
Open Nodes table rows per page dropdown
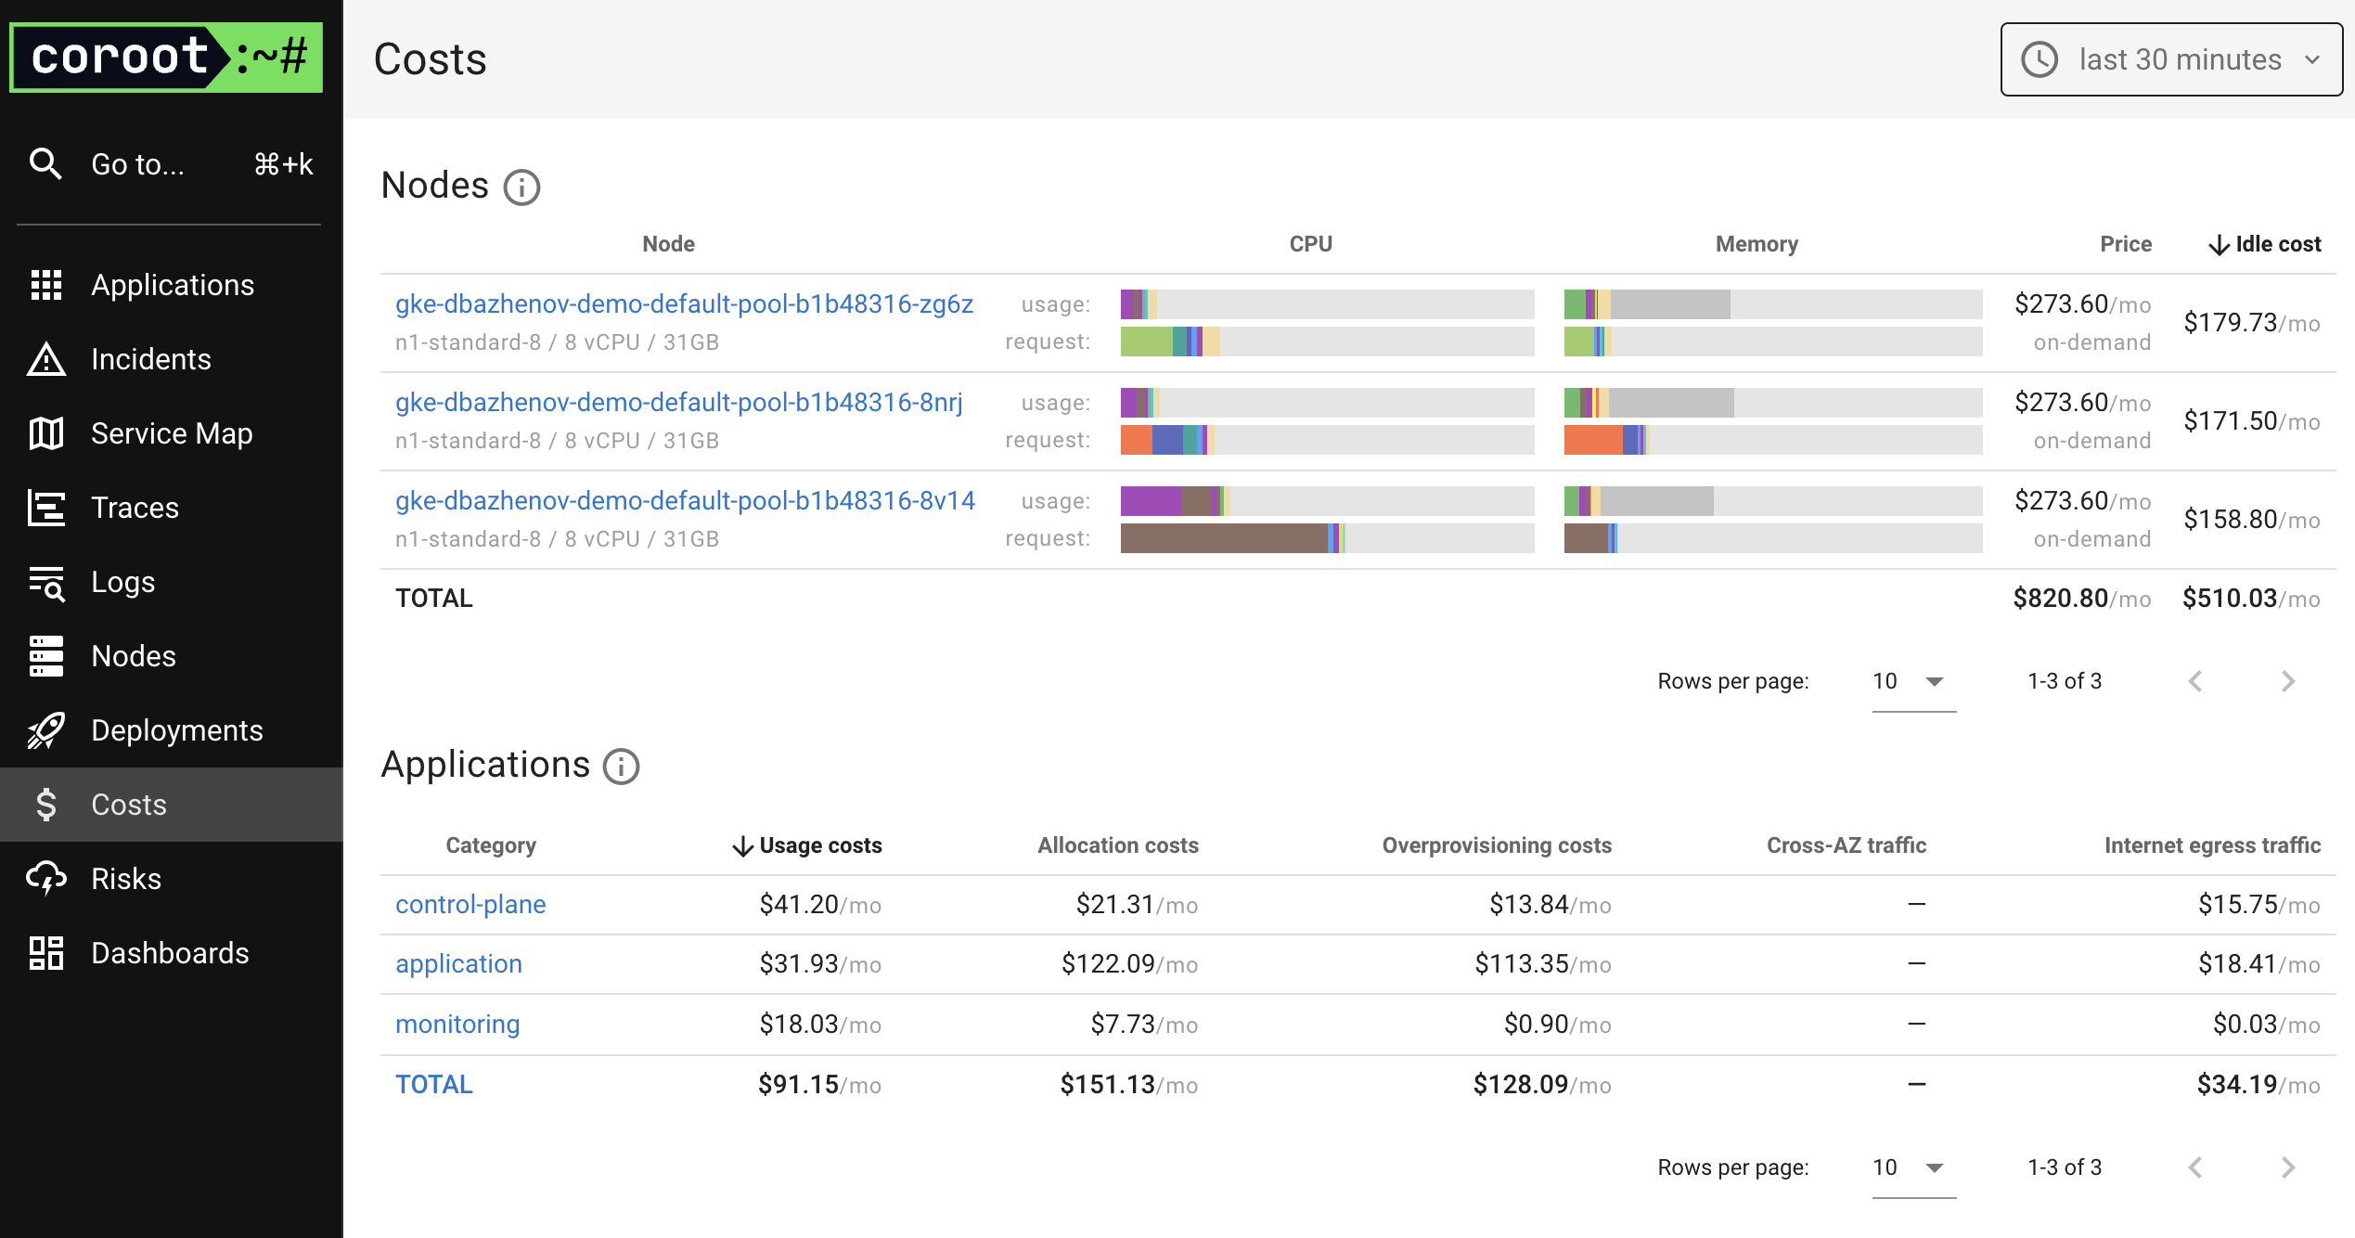(1913, 682)
